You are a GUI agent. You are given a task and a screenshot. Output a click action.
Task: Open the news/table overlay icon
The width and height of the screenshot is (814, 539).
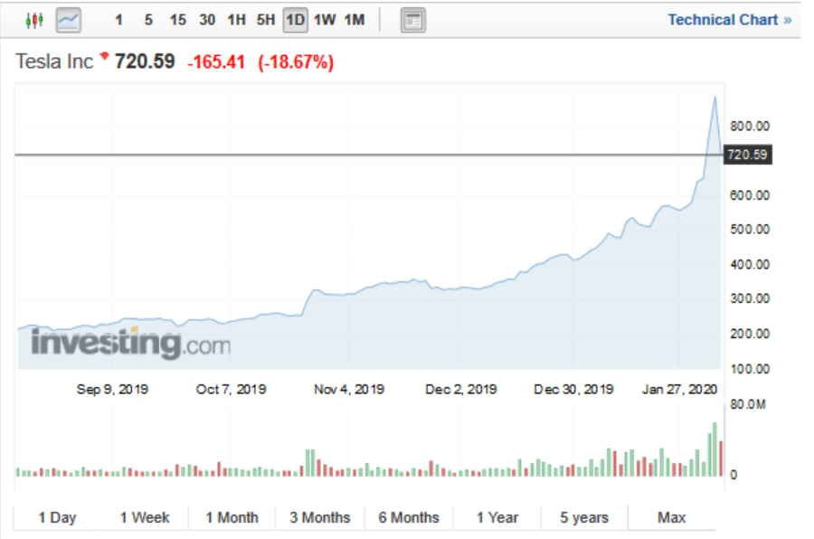click(x=413, y=20)
